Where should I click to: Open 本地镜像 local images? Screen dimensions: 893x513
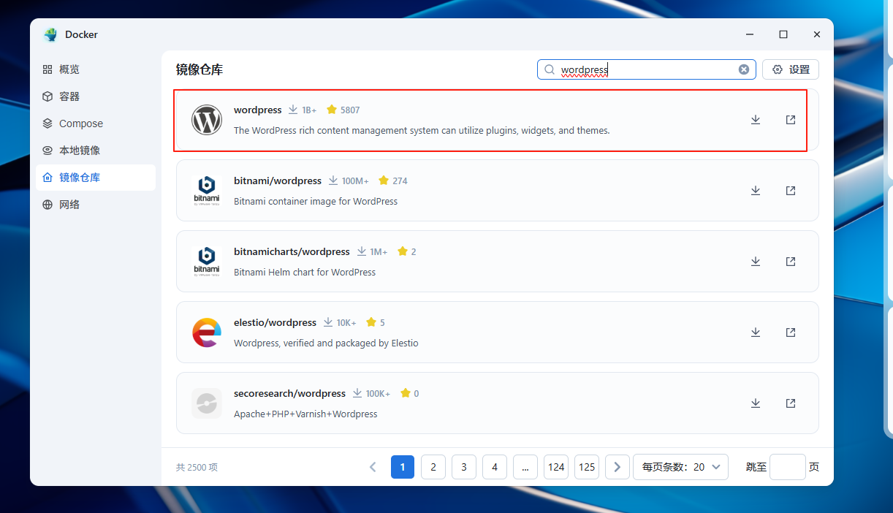(96, 151)
